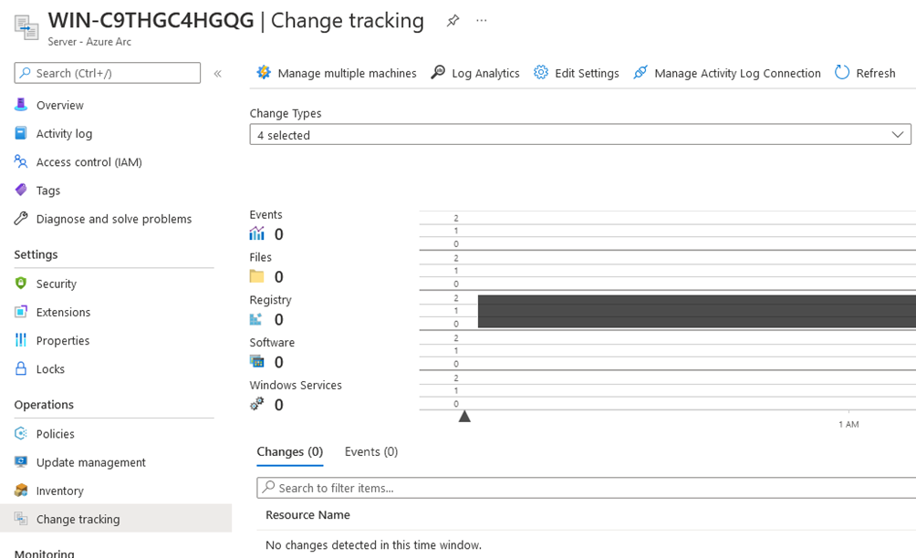Screen dimensions: 916x558
Task: Open the ellipsis more options menu
Action: coord(482,21)
